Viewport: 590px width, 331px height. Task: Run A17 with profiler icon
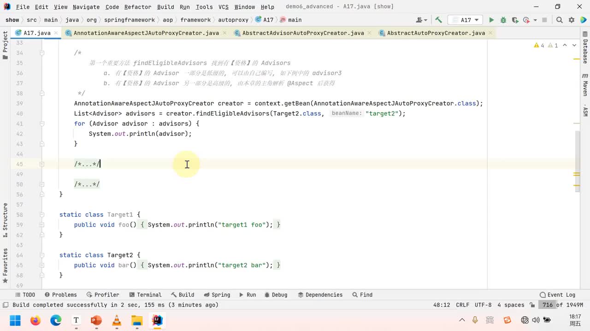tap(525, 20)
